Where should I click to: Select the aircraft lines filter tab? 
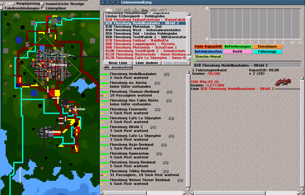pyautogui.click(x=162, y=10)
